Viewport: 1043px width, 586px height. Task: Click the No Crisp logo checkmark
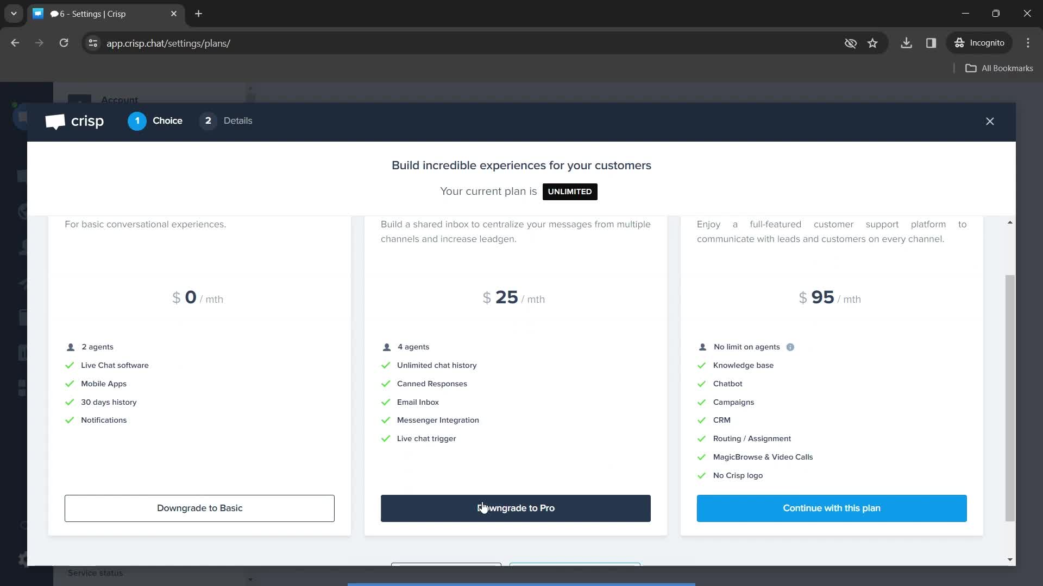pos(702,476)
